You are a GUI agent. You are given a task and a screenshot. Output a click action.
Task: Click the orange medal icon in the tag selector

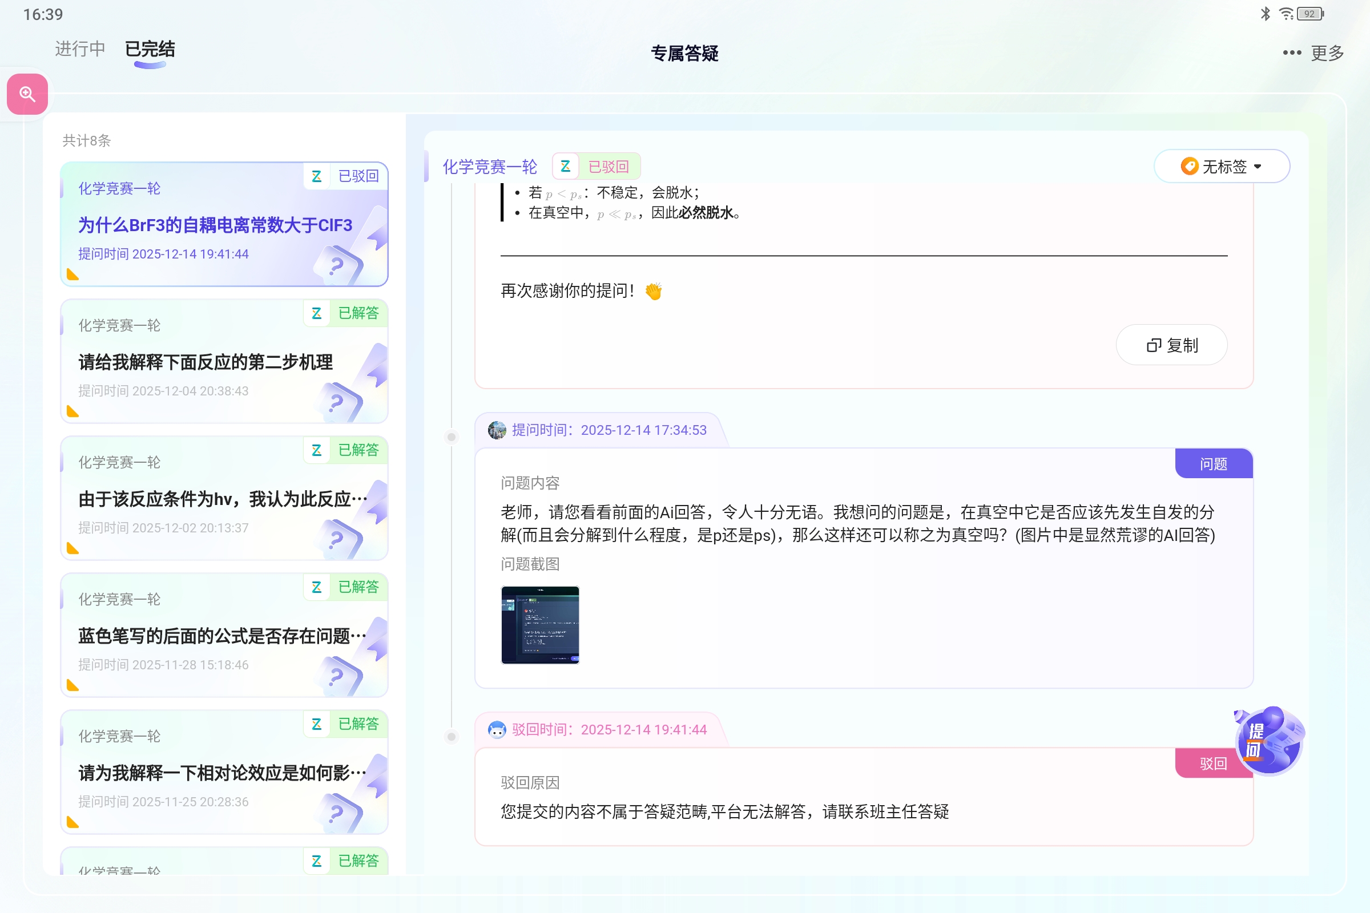click(1189, 166)
